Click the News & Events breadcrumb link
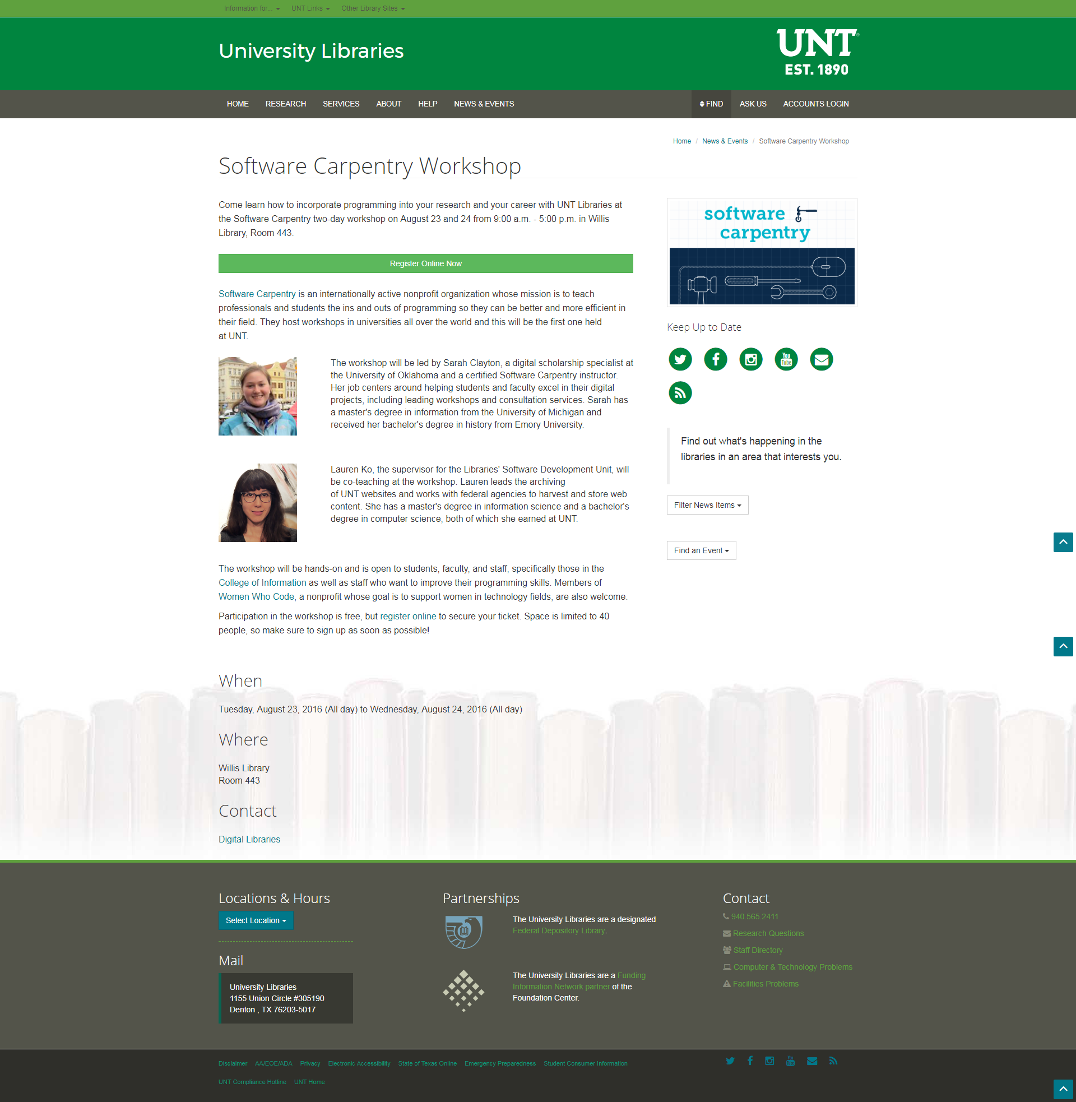This screenshot has width=1076, height=1102. (725, 141)
